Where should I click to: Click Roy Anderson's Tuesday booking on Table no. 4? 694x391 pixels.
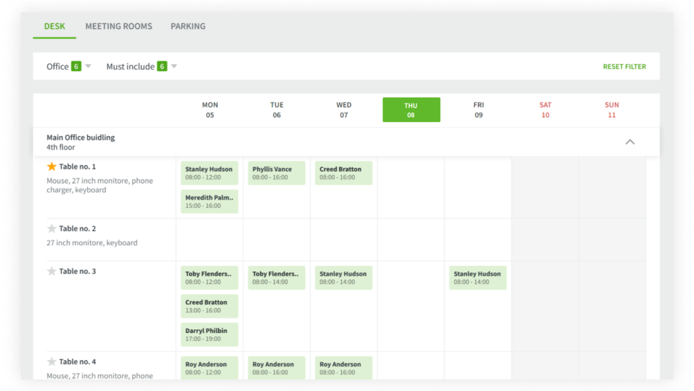point(276,368)
